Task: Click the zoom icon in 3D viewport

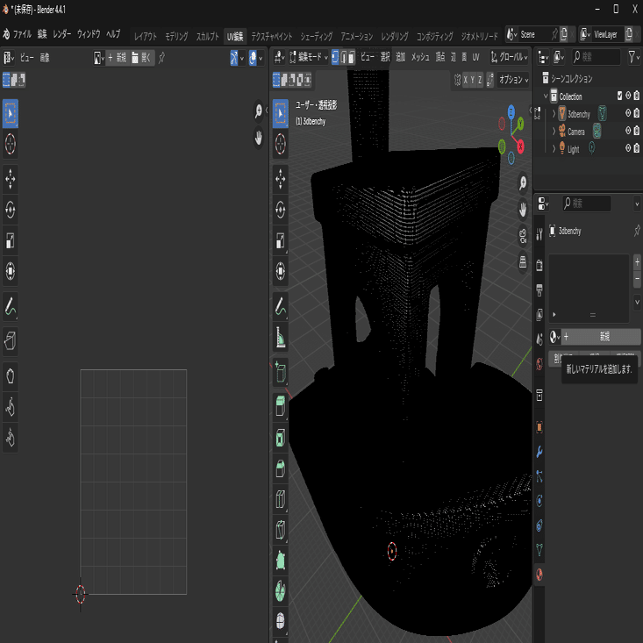Action: pyautogui.click(x=523, y=182)
